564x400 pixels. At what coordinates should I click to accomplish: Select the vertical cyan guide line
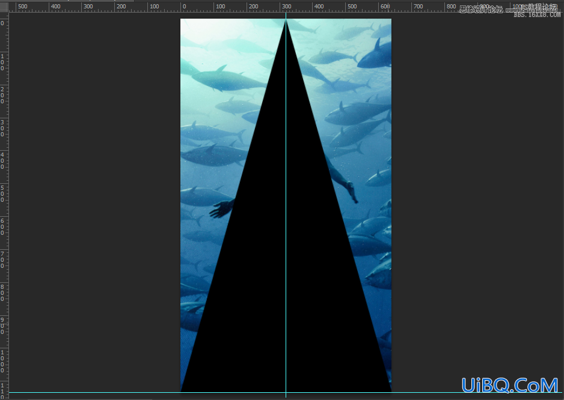286,205
